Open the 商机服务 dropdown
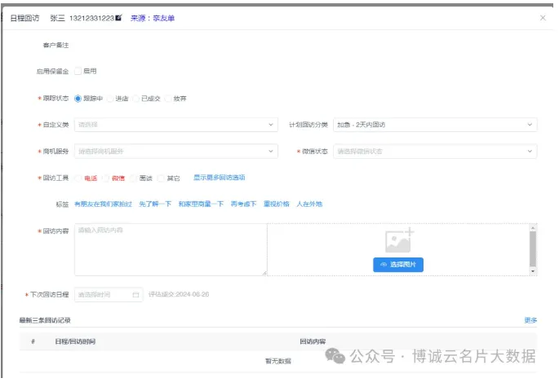 (173, 151)
